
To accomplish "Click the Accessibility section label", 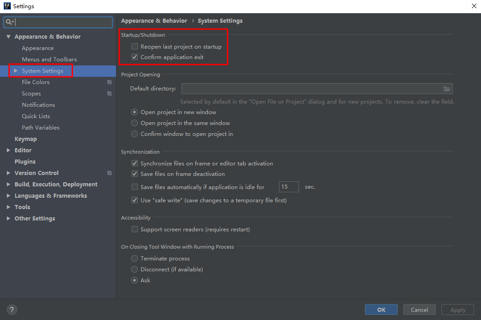I will pos(136,218).
